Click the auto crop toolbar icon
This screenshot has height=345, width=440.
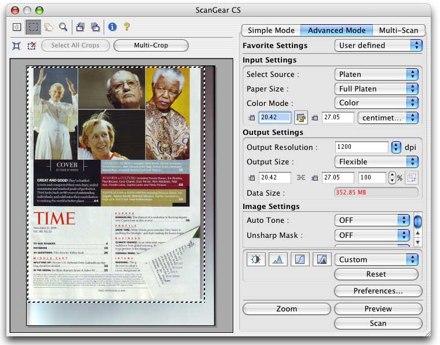17,27
